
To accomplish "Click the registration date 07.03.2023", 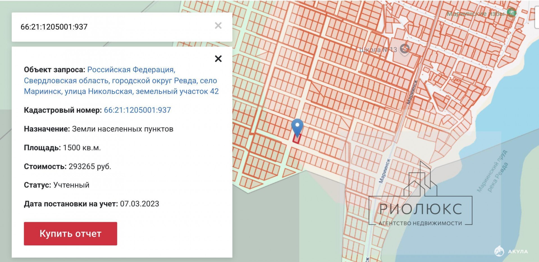I will 140,204.
